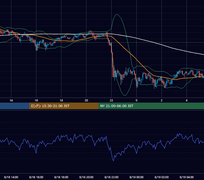Click the 8/19 04:00 date label
Viewport: 204px width, 180px height.
coord(187,177)
